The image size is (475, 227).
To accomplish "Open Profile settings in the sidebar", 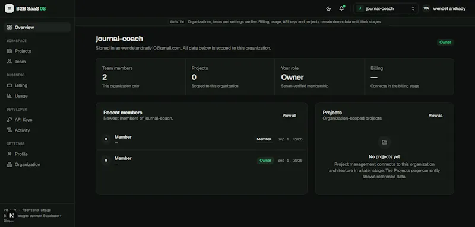I will tap(37, 154).
